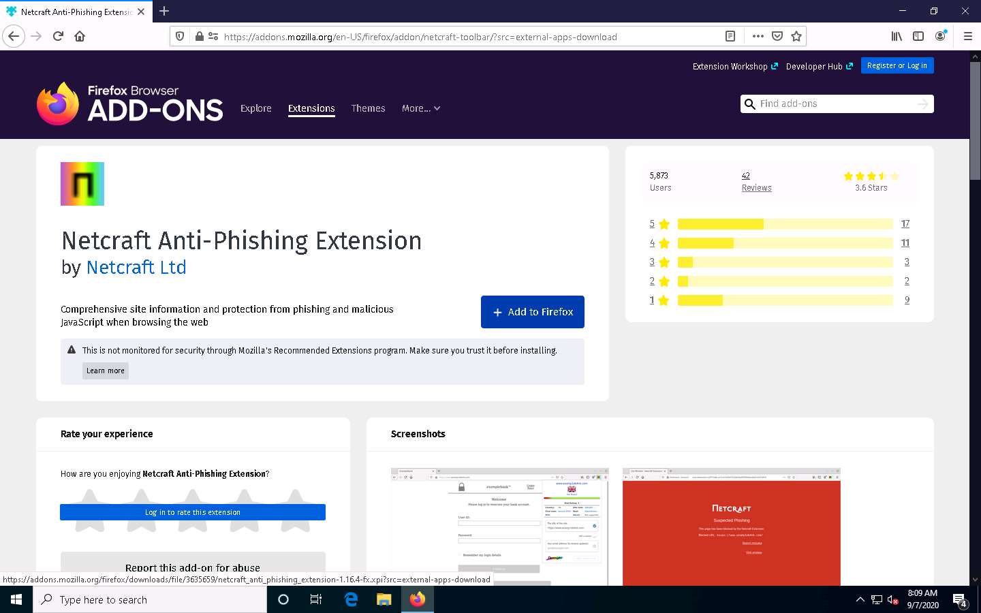981x613 pixels.
Task: Switch to the Netcraft Anti-Phishing tab
Action: coord(75,12)
